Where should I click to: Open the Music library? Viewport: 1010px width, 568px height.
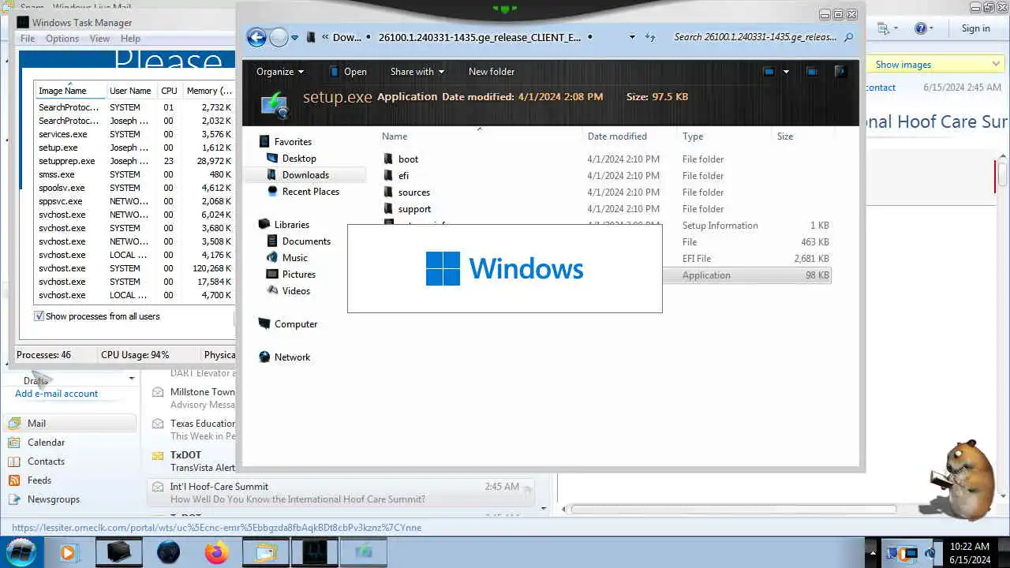click(295, 258)
